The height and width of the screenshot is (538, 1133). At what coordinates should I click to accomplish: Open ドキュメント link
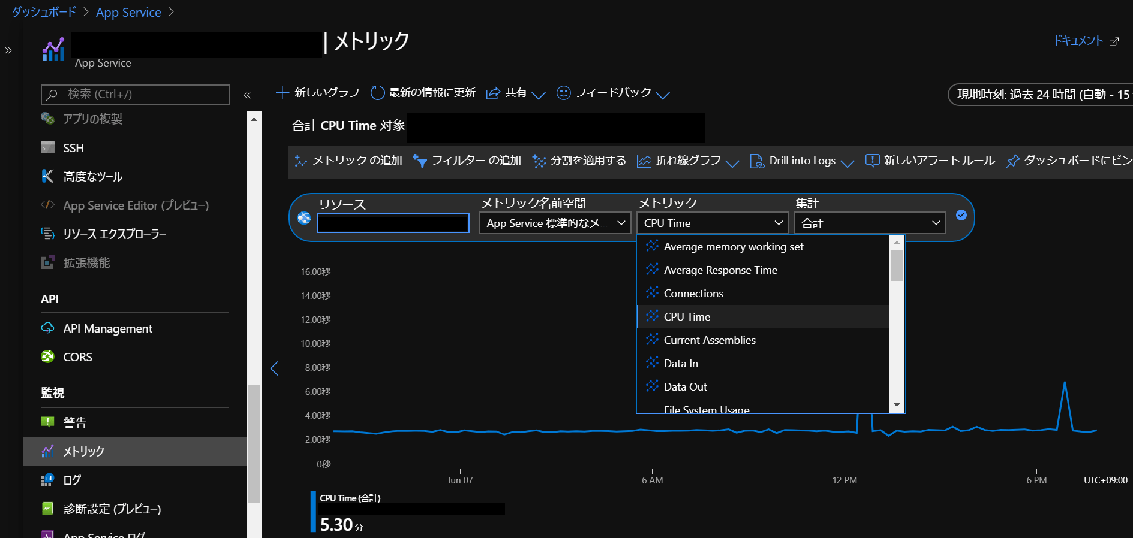pyautogui.click(x=1078, y=41)
